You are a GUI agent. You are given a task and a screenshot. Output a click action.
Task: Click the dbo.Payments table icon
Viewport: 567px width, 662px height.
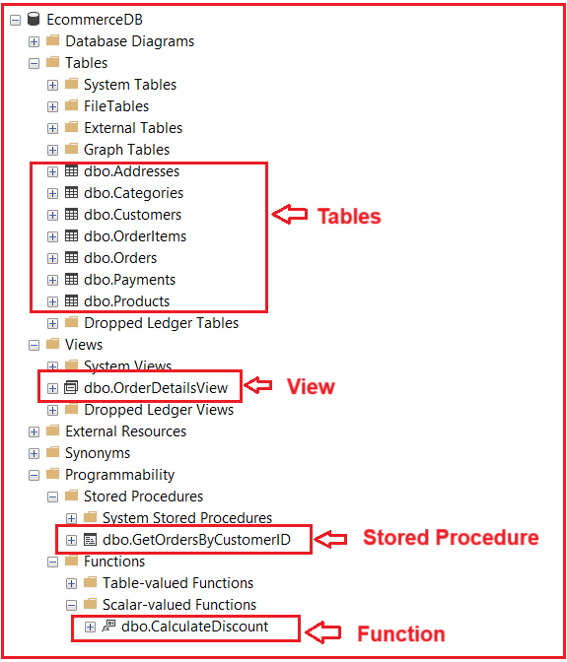click(71, 279)
